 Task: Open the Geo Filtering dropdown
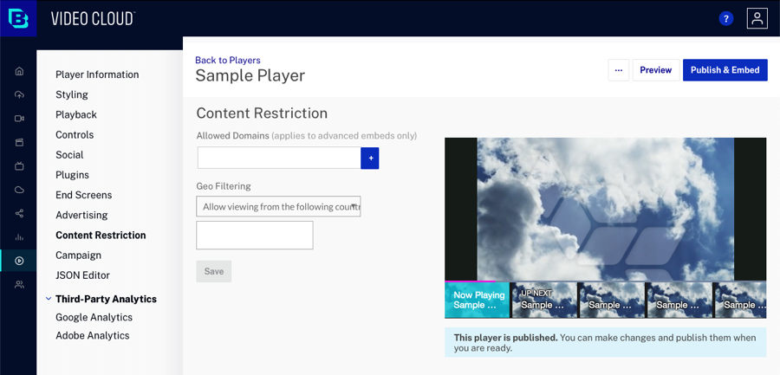pos(278,206)
